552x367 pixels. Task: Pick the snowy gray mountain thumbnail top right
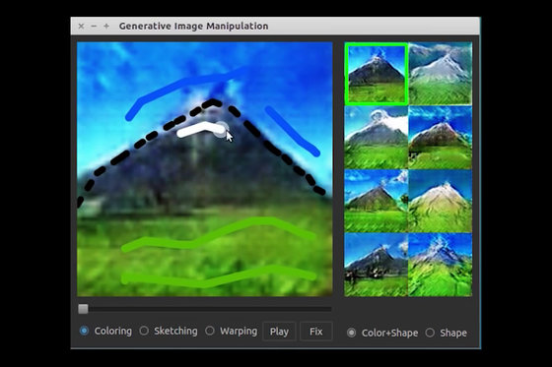pos(440,74)
